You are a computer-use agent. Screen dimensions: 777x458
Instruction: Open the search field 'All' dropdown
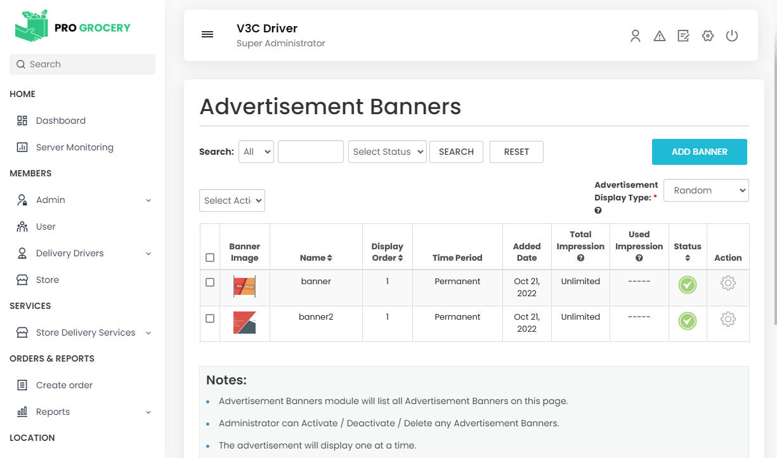point(256,152)
